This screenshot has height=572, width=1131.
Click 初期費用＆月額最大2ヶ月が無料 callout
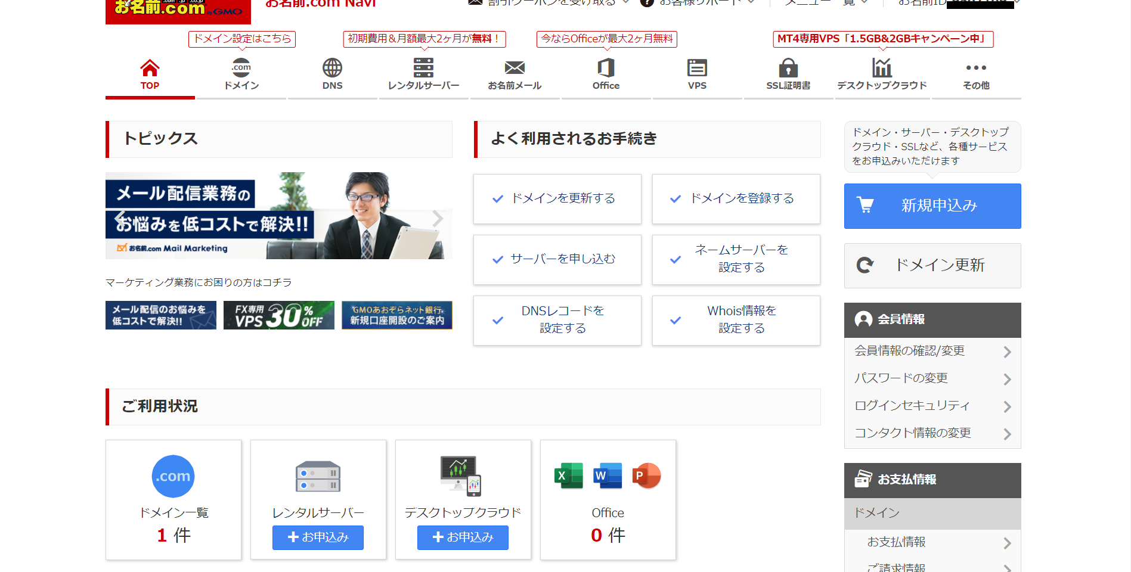click(424, 39)
